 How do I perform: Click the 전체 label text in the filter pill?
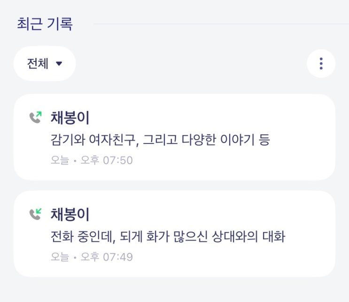pos(38,63)
